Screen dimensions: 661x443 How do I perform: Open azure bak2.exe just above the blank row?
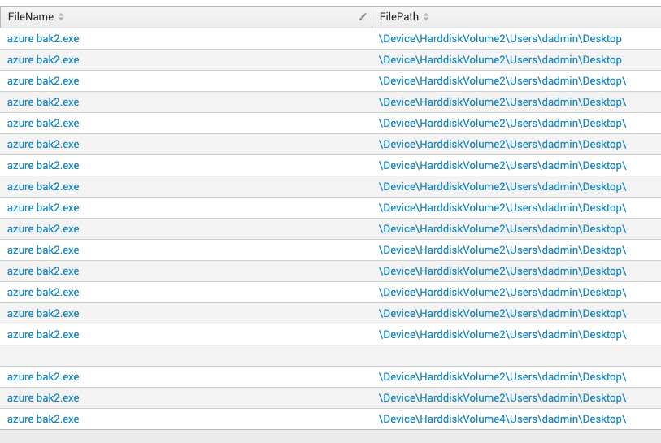pyautogui.click(x=43, y=334)
